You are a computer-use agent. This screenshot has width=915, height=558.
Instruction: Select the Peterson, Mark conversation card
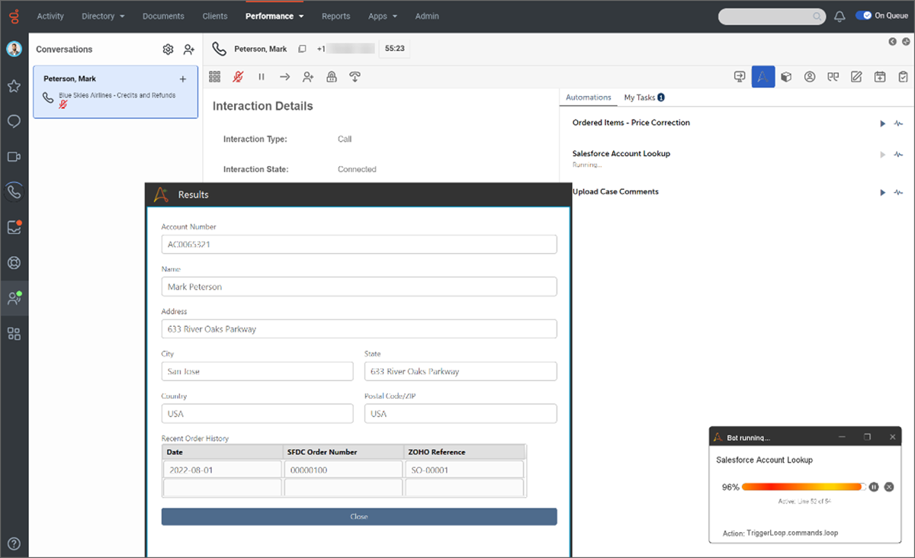tap(115, 91)
